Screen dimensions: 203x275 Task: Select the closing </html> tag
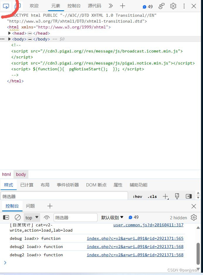15,81
